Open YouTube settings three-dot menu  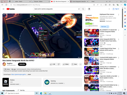[109, 9]
